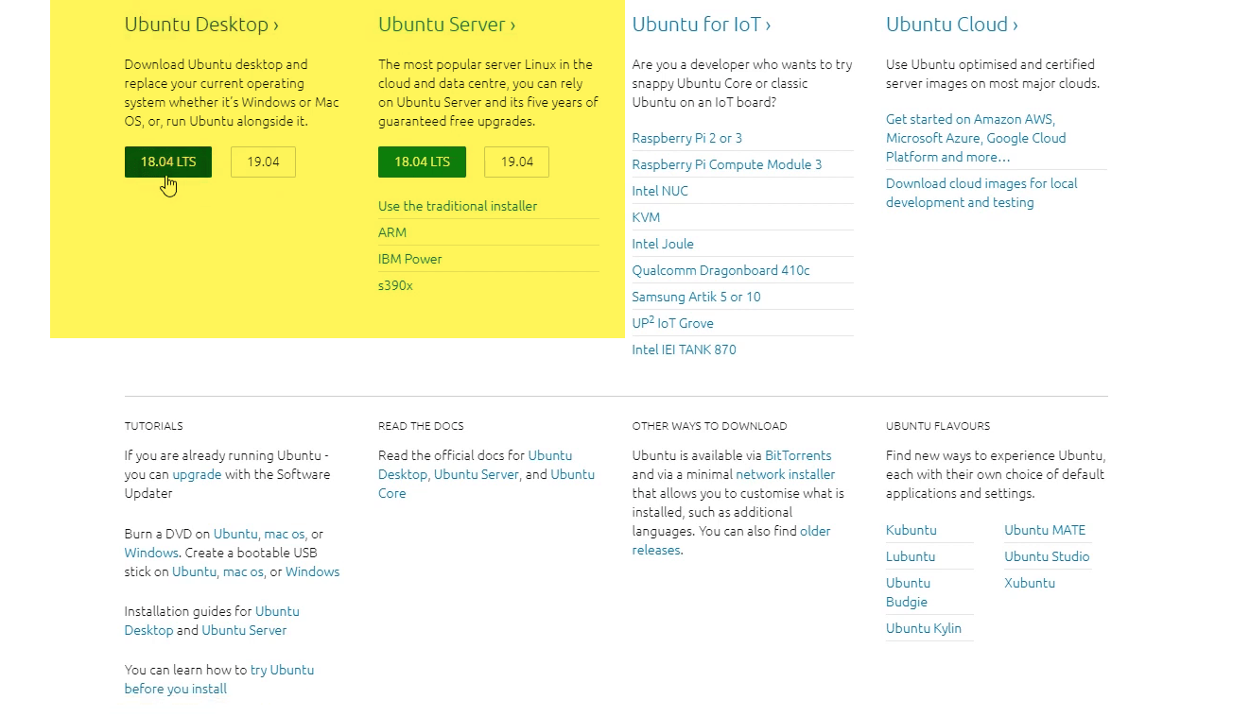The height and width of the screenshot is (716, 1250).
Task: Open bootable USB stick on Windows link
Action: (312, 571)
